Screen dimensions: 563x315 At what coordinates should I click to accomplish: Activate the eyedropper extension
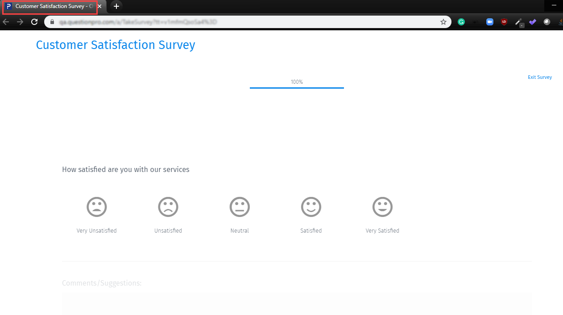(x=519, y=21)
